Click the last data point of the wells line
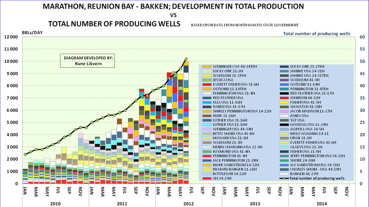369x207 pixels. pyautogui.click(x=186, y=59)
